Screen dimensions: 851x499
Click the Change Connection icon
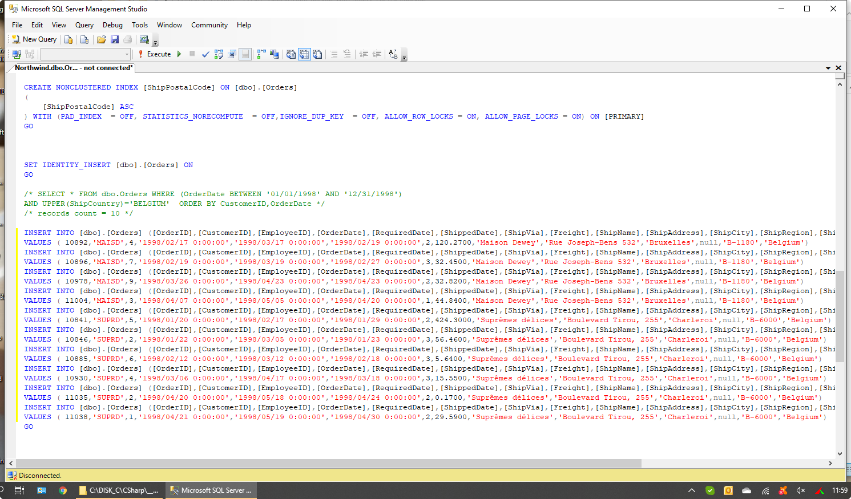(x=30, y=54)
